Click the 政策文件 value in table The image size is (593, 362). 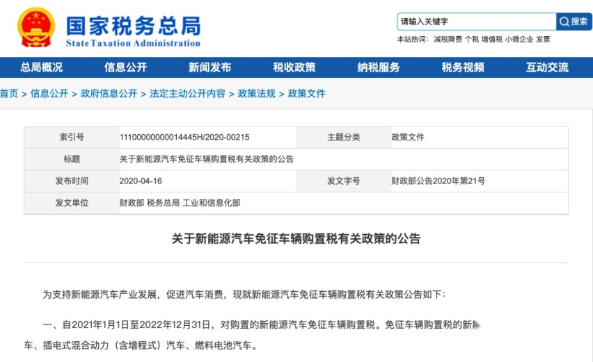pos(408,137)
